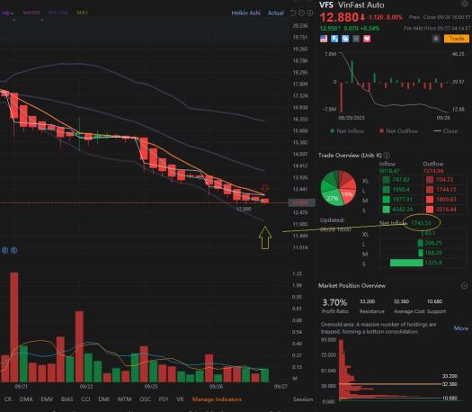The height and width of the screenshot is (412, 472).
Task: Click the chart reset icon near Actual
Action: 293,13
